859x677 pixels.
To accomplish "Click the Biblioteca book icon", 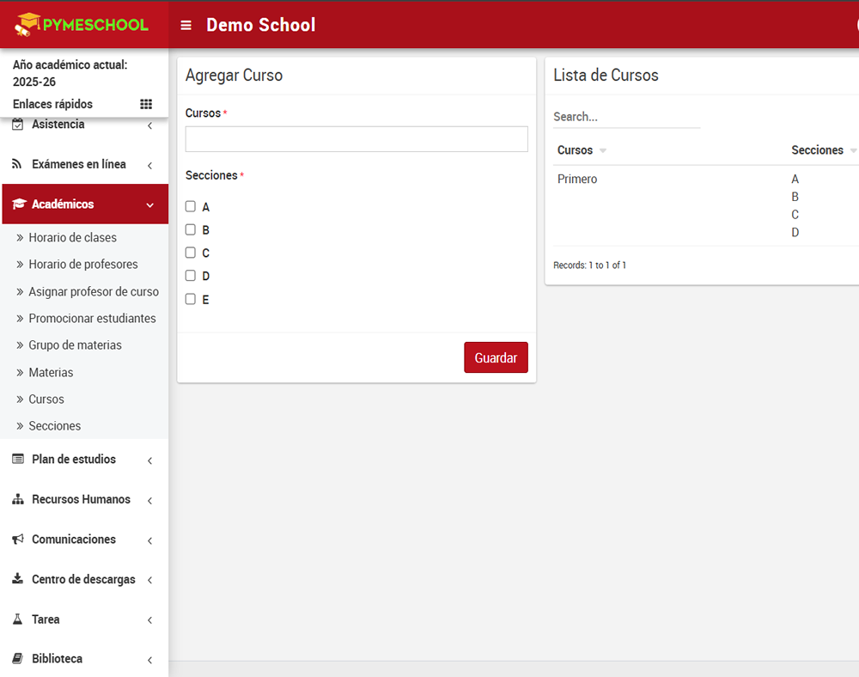I will click(17, 659).
